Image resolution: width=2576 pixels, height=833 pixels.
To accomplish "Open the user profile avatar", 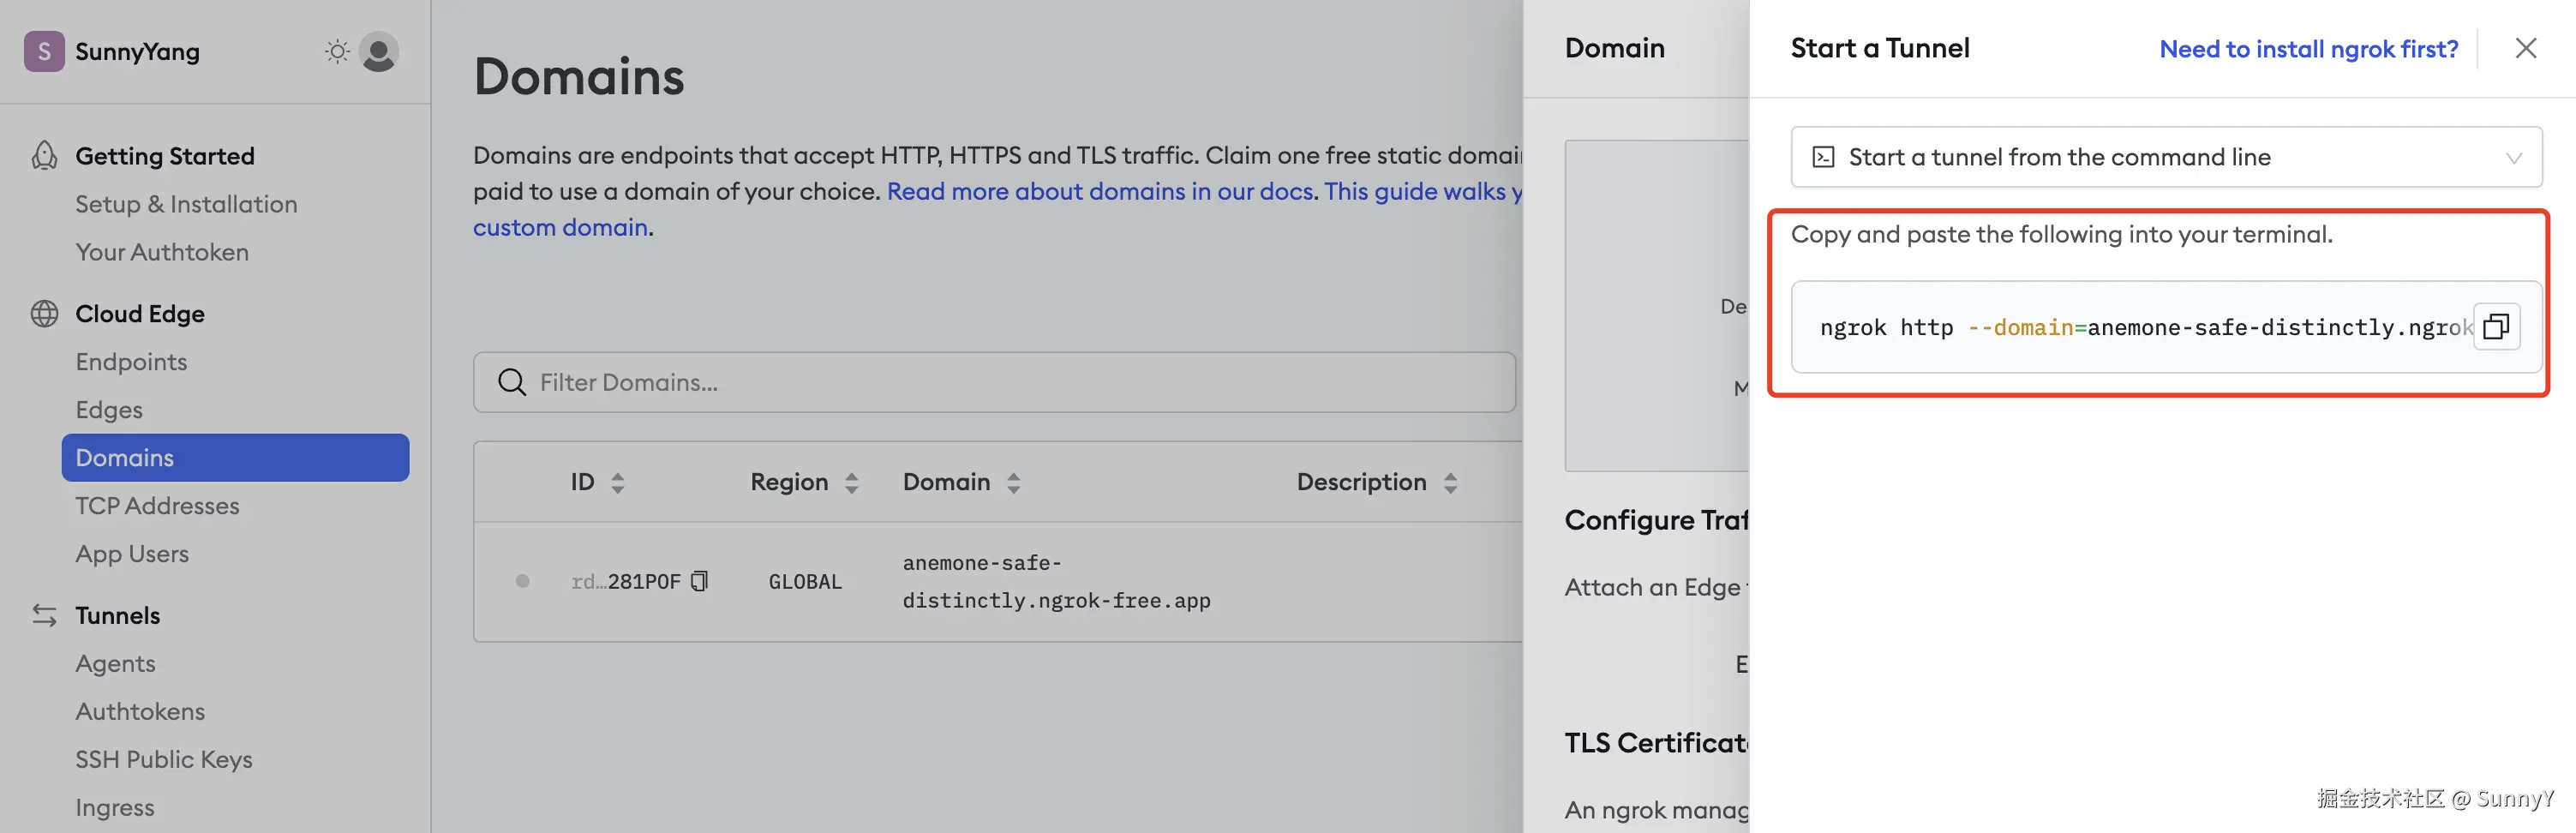I will click(x=379, y=52).
